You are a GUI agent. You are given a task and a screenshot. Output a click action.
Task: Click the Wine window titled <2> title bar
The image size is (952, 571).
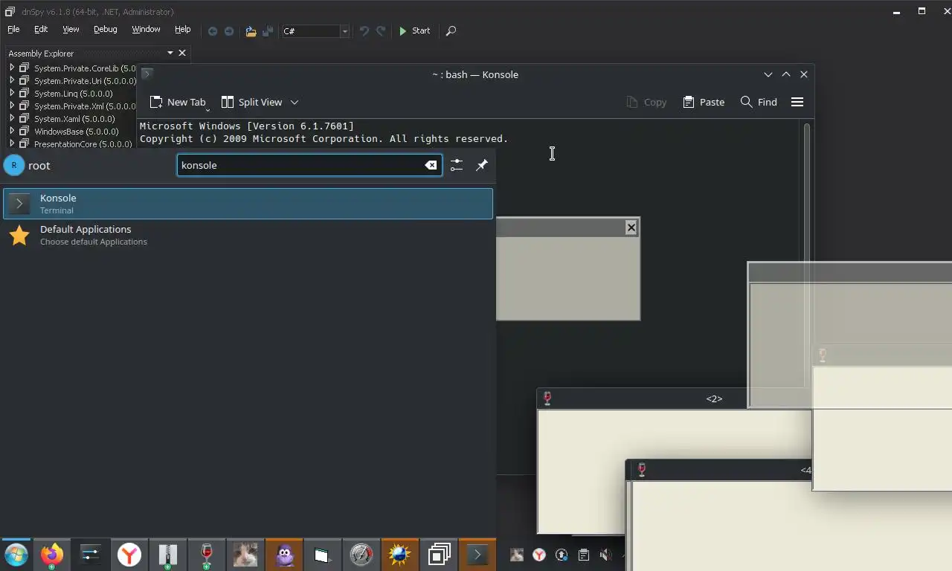pos(674,399)
